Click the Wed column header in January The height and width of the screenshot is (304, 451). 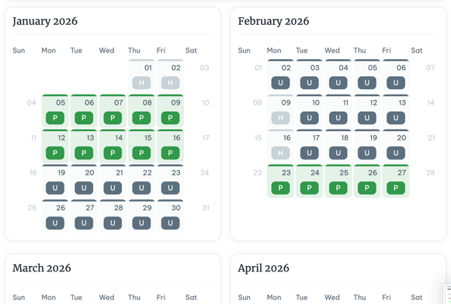coord(106,50)
